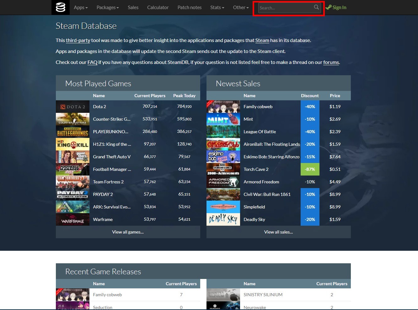418x310 pixels.
Task: Select the Mint sale thumbnail
Action: (223, 119)
